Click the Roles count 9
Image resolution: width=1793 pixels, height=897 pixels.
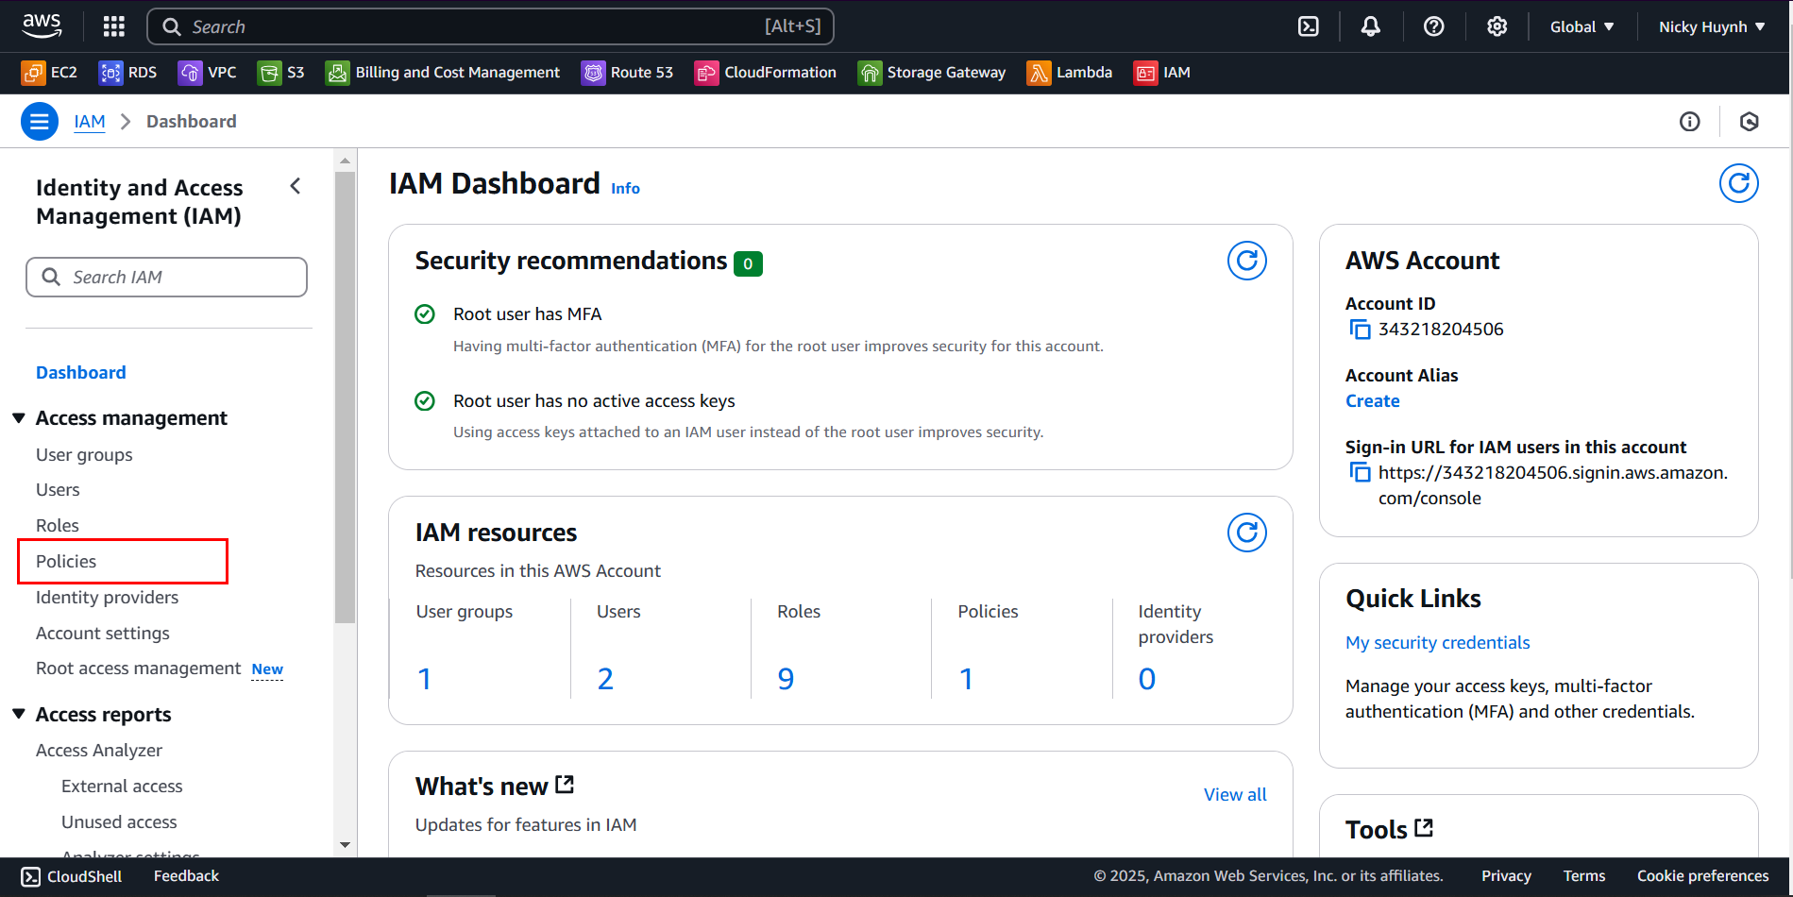786,679
